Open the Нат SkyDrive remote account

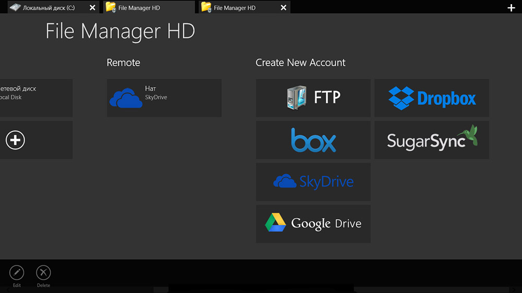(x=164, y=98)
